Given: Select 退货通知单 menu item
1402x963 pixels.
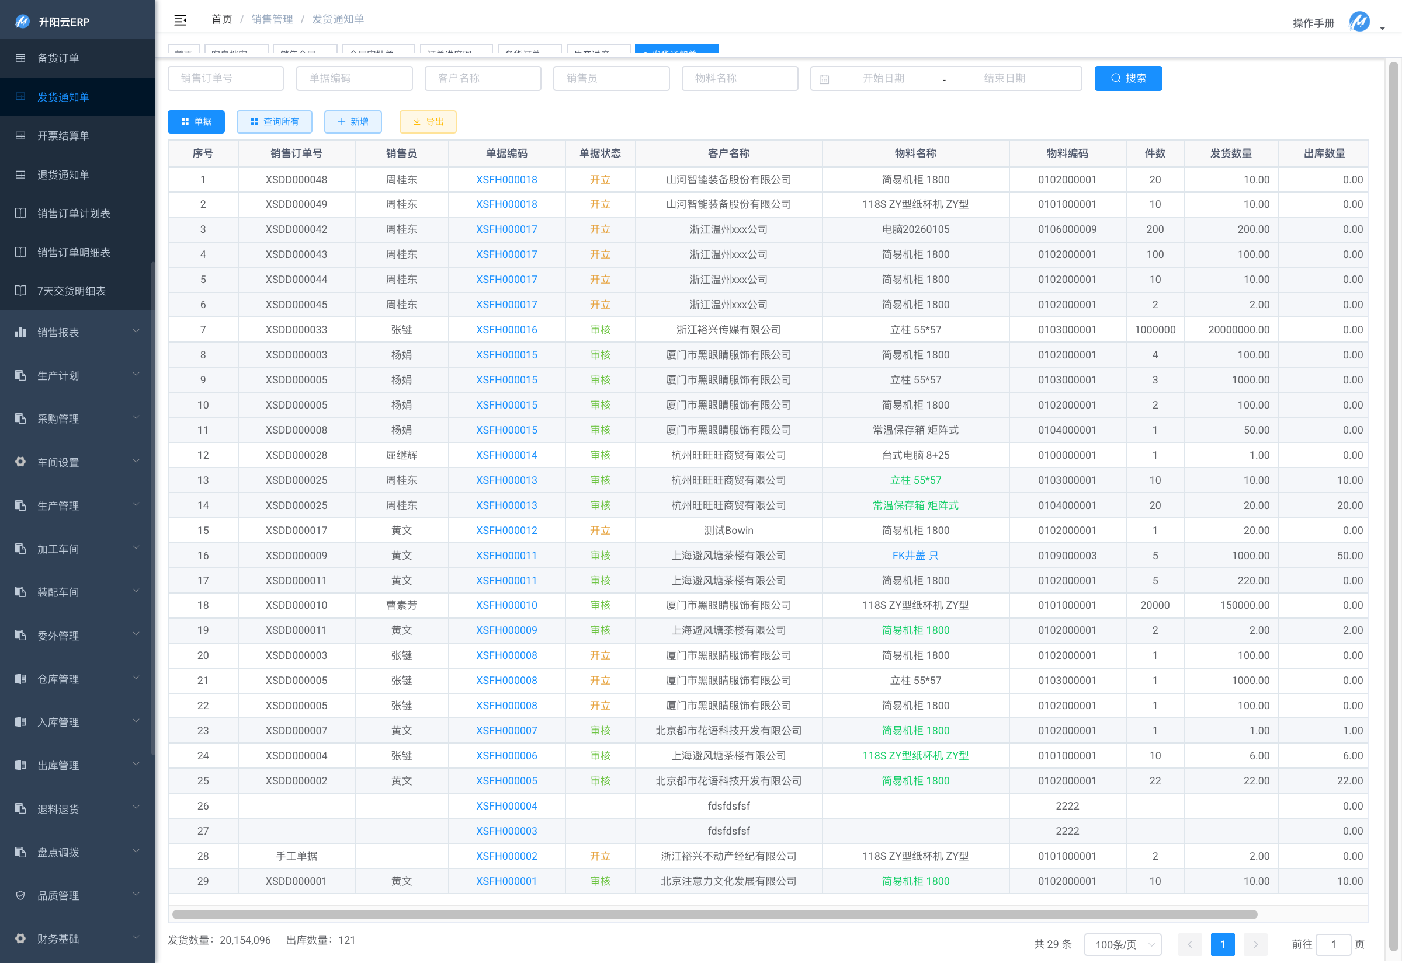Looking at the screenshot, I should coord(63,175).
